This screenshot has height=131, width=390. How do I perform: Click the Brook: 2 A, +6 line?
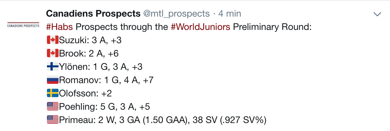(89, 54)
